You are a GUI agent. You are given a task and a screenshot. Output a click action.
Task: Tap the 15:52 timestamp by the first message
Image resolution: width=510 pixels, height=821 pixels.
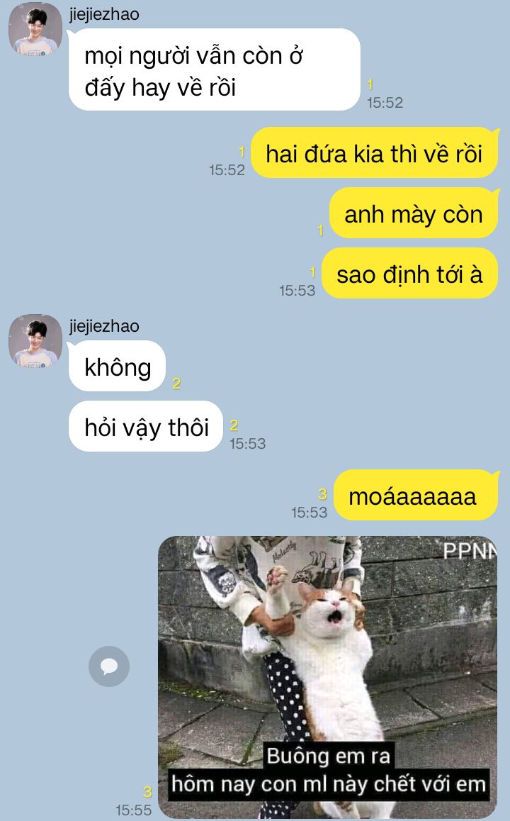(385, 103)
